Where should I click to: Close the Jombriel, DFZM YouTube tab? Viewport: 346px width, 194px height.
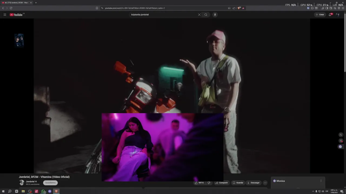[x=31, y=3]
